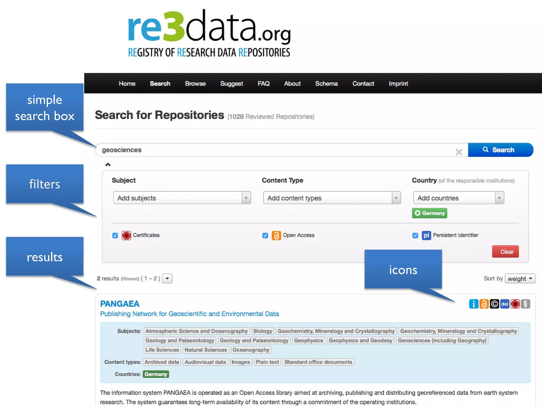
Task: Toggle the Open Access checkbox
Action: tap(265, 235)
